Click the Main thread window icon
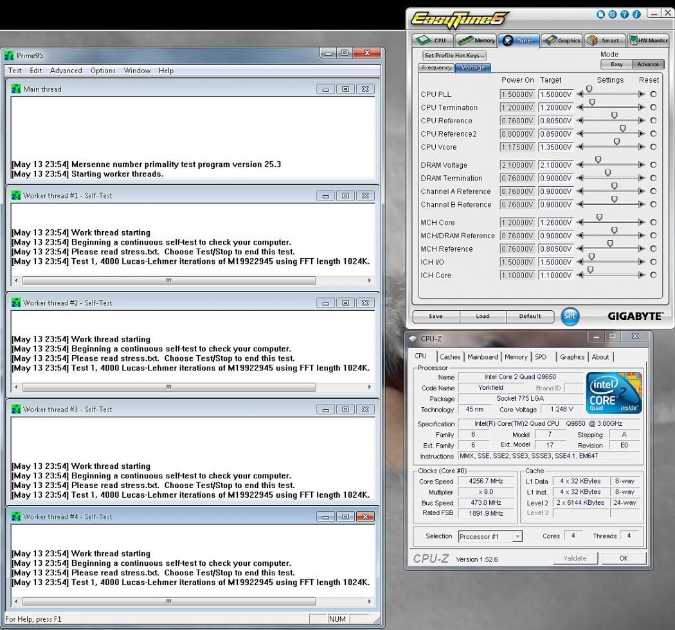 pyautogui.click(x=16, y=89)
